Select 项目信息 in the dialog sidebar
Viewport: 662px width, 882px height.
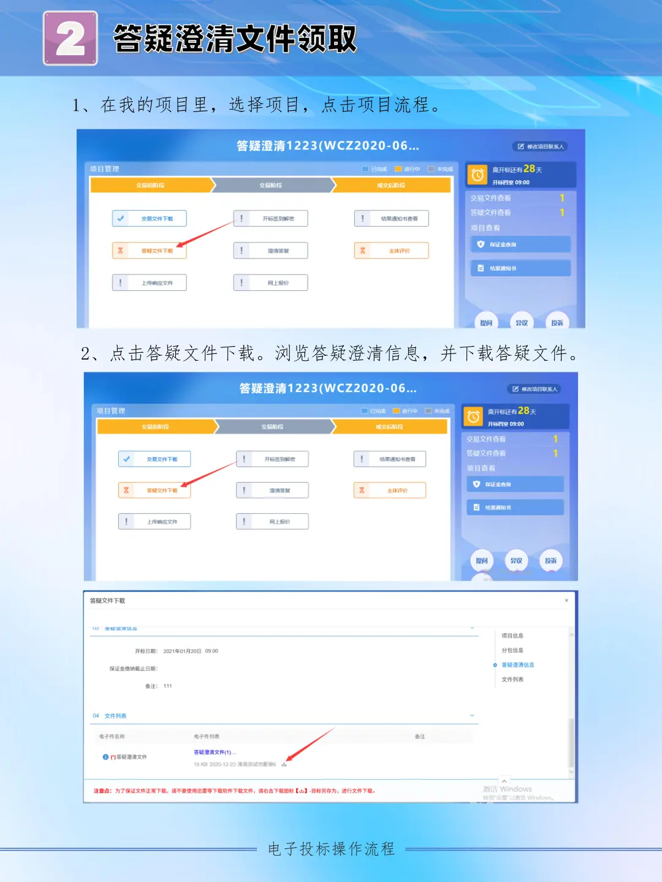click(x=514, y=635)
